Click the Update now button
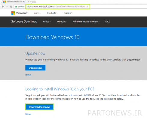The height and width of the screenshot is (120, 147). 35,68
